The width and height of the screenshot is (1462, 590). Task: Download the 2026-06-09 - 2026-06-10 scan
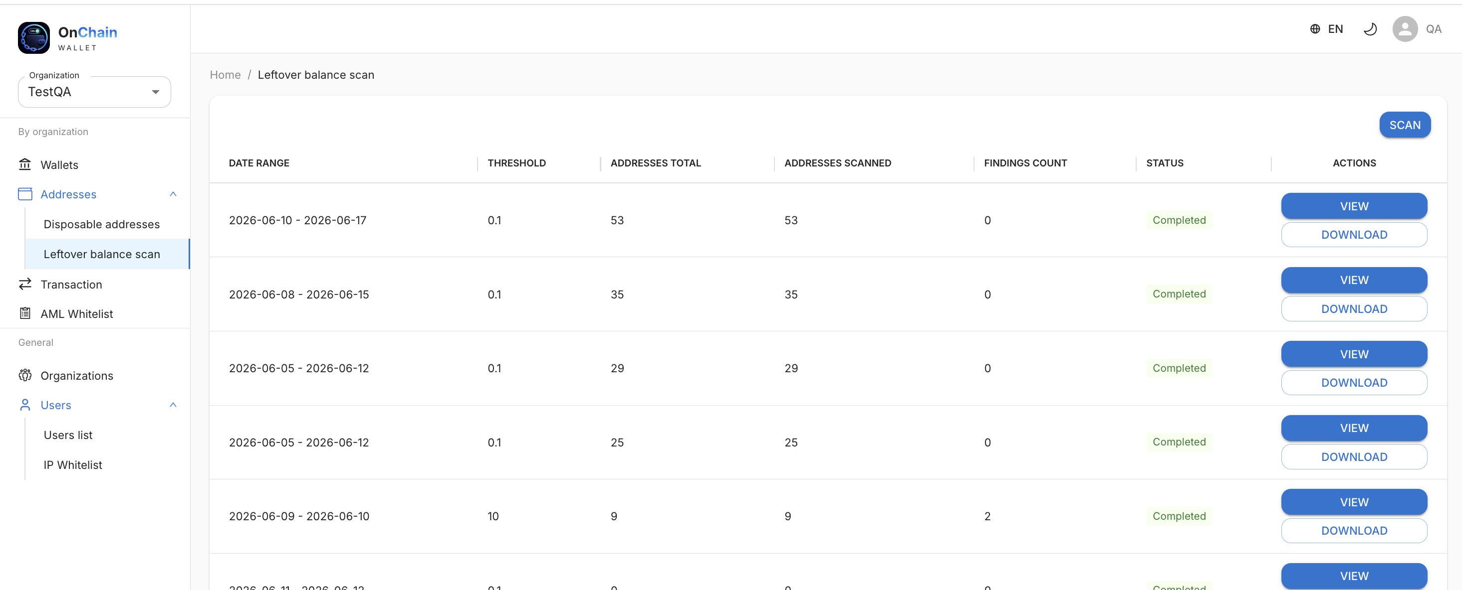tap(1354, 531)
